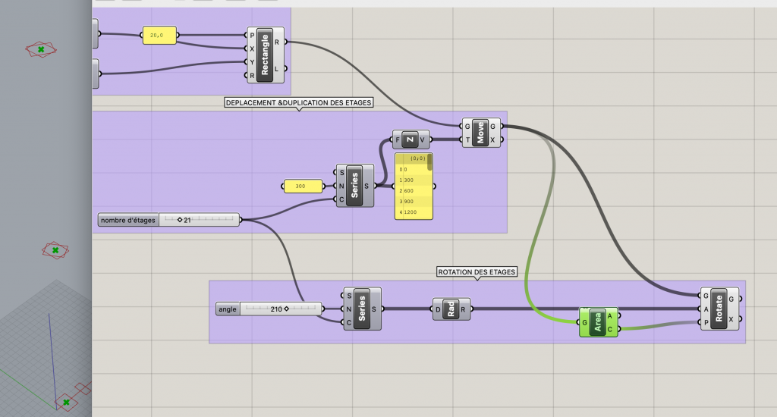Image resolution: width=777 pixels, height=417 pixels.
Task: Click the scrollbar in the data panel
Action: 429,162
